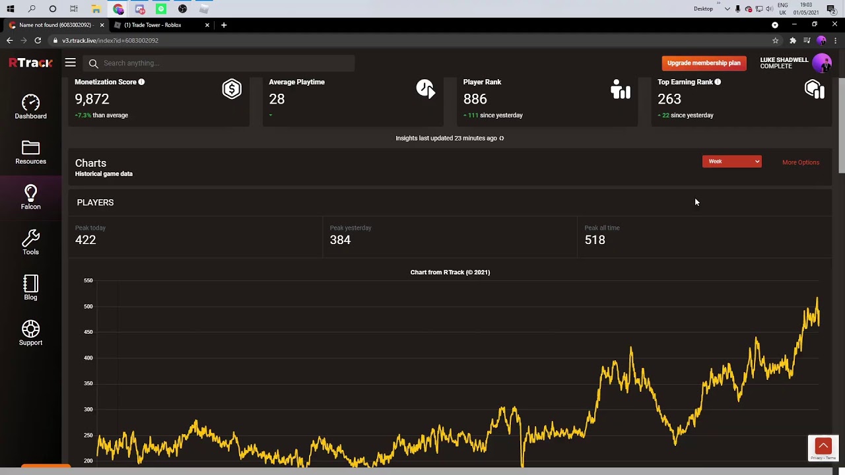This screenshot has height=475, width=845.
Task: Click the Player Rank people icon
Action: 621,89
